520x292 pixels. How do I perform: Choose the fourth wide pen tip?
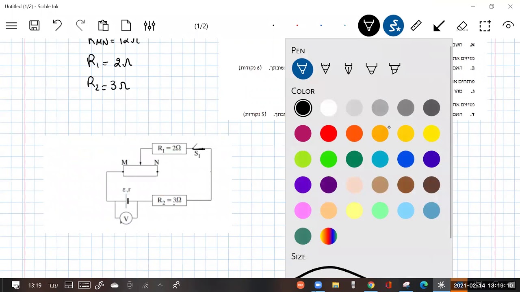[x=372, y=69]
